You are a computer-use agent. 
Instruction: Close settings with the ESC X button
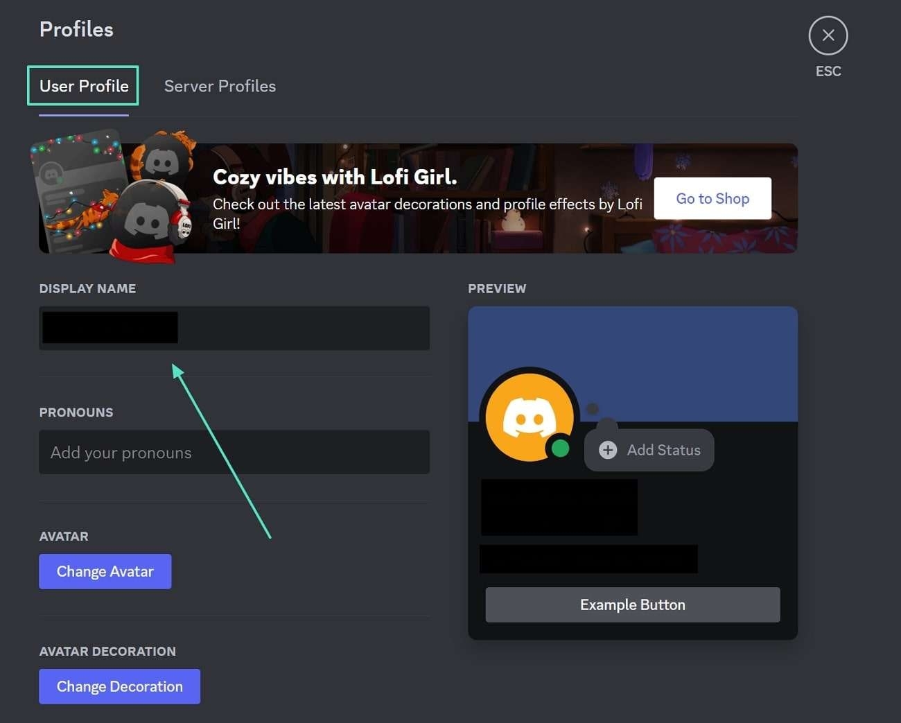pos(828,35)
